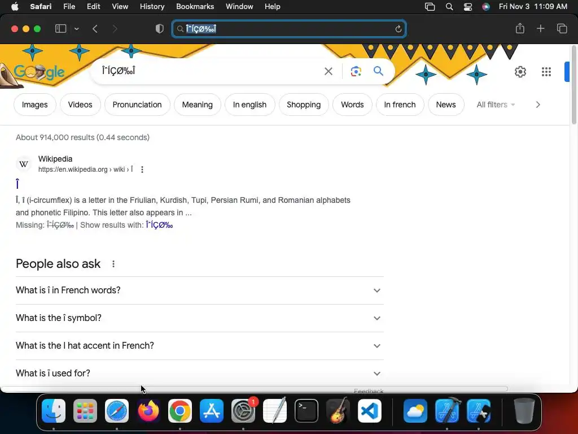Open the Bookmarks menu

[195, 7]
